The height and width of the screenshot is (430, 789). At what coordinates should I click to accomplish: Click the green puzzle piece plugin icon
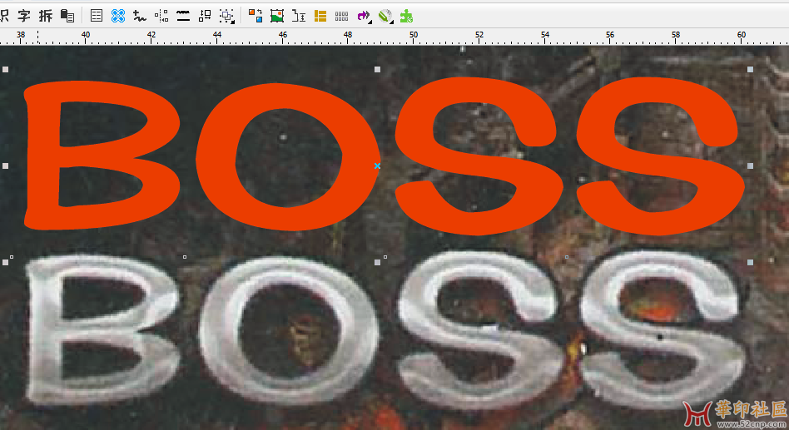coord(406,16)
